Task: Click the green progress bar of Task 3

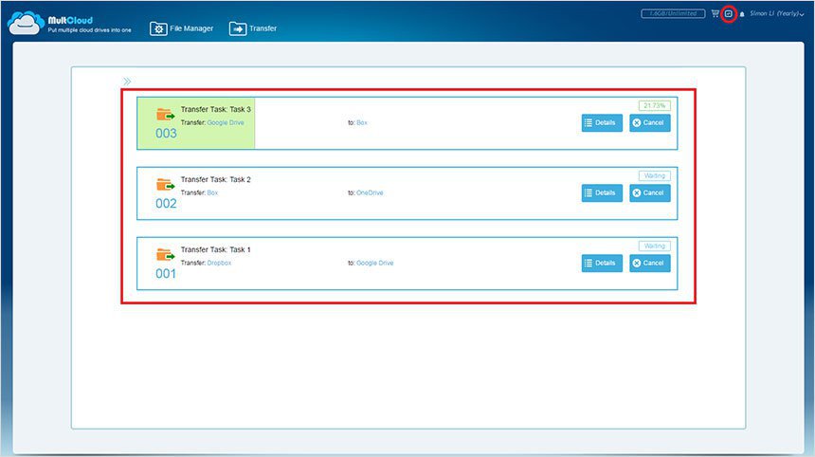Action: tap(196, 123)
